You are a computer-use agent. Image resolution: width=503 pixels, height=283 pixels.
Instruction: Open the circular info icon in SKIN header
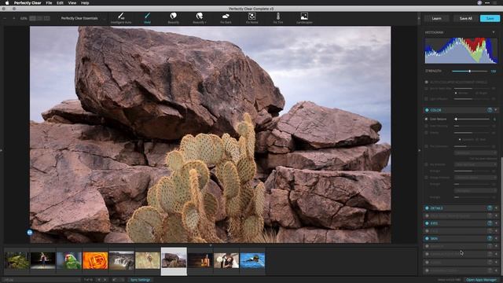coord(490,238)
